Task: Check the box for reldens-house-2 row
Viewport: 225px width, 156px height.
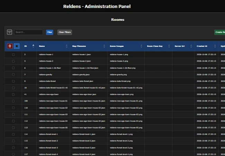Action: click(13, 61)
